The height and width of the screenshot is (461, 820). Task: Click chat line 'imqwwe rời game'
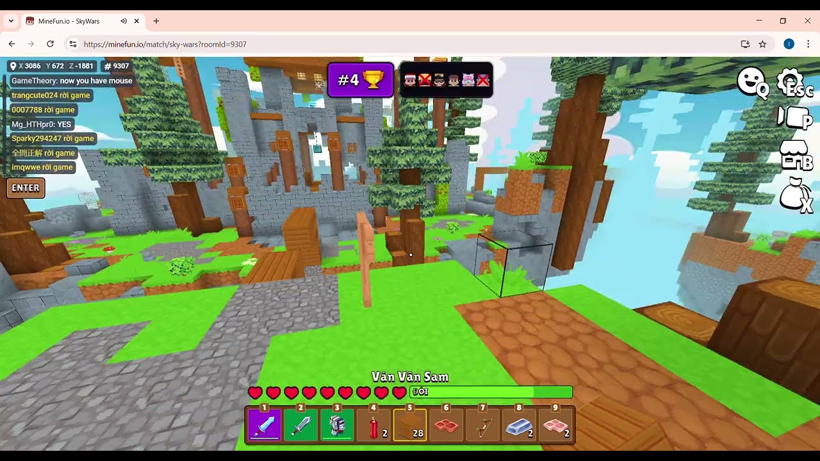[x=42, y=167]
